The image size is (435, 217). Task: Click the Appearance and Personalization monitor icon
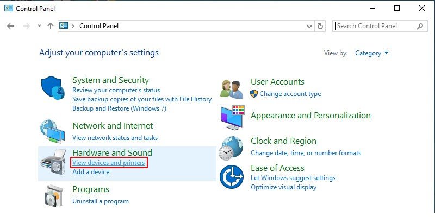point(232,117)
